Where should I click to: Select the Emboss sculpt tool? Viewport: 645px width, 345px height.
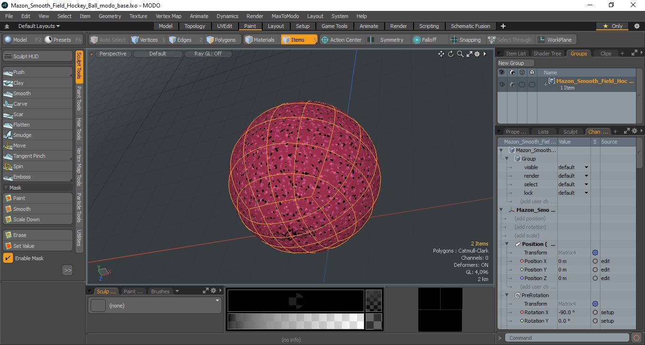click(38, 177)
